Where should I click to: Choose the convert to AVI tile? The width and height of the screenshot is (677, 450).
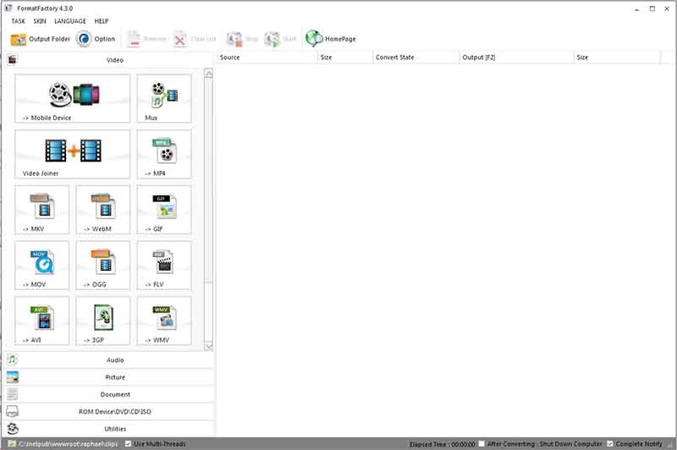tap(41, 321)
